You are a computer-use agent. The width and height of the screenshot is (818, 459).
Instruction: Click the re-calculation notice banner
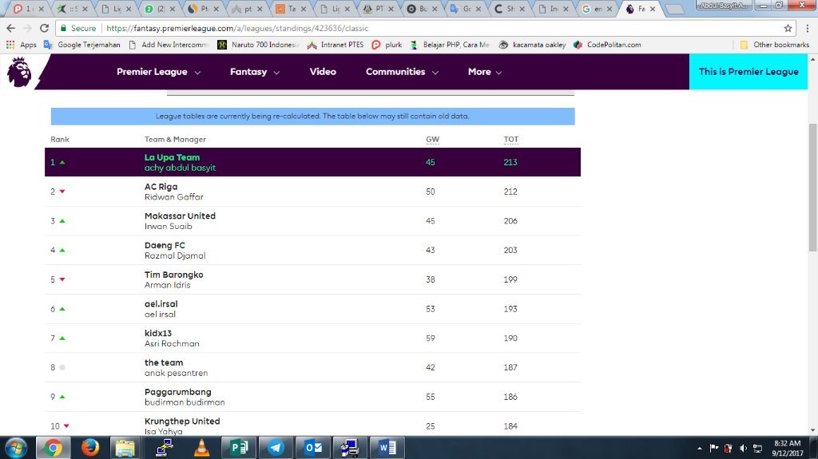point(312,117)
